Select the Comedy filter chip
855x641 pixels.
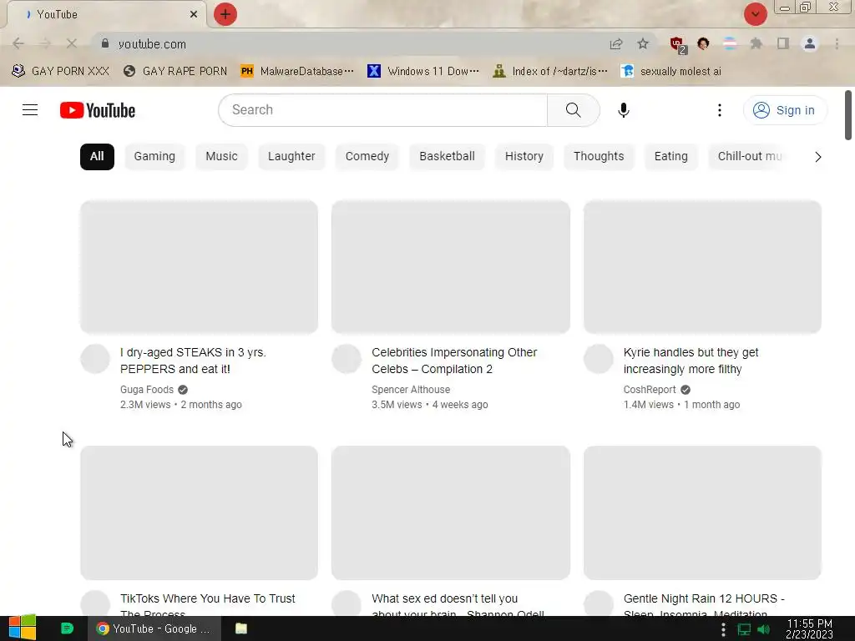pyautogui.click(x=367, y=156)
